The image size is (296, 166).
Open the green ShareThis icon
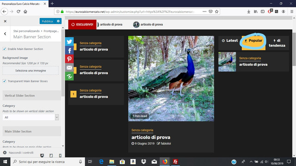click(69, 76)
